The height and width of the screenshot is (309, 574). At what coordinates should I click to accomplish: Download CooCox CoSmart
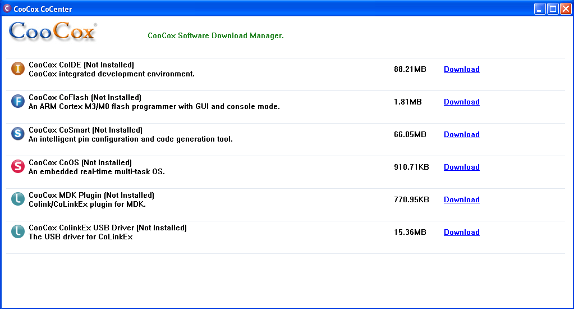coord(462,134)
